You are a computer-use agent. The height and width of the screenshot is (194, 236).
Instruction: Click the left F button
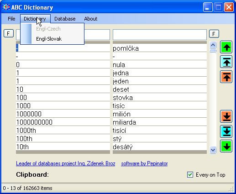pyautogui.click(x=9, y=33)
